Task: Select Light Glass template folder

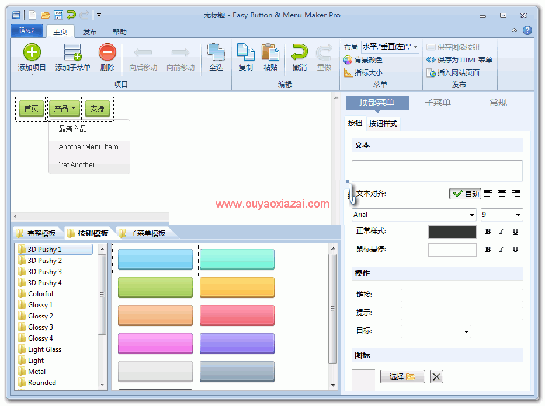Action: click(40, 349)
